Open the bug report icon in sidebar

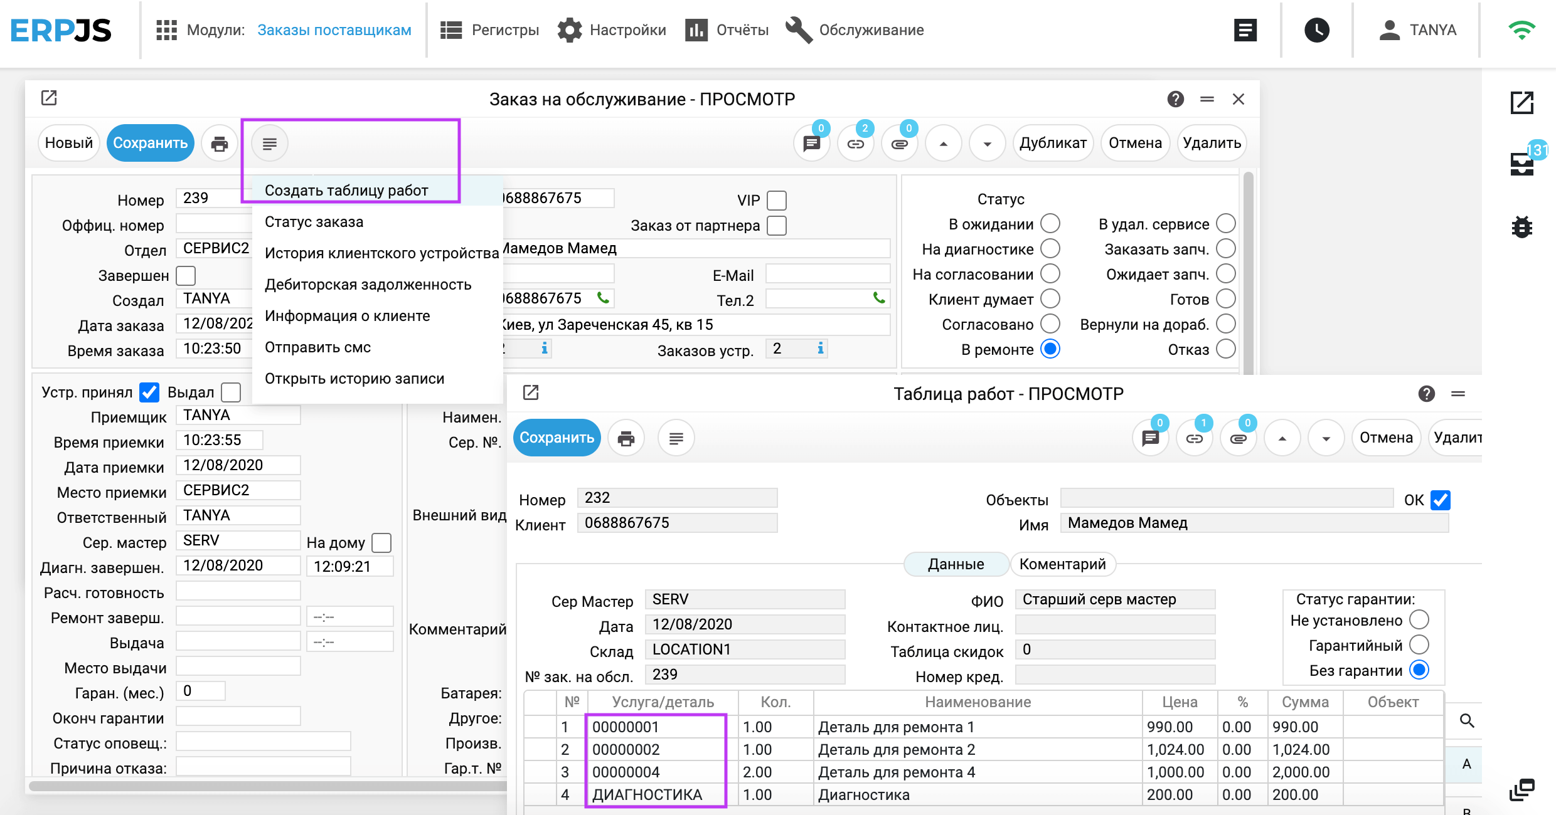coord(1521,226)
